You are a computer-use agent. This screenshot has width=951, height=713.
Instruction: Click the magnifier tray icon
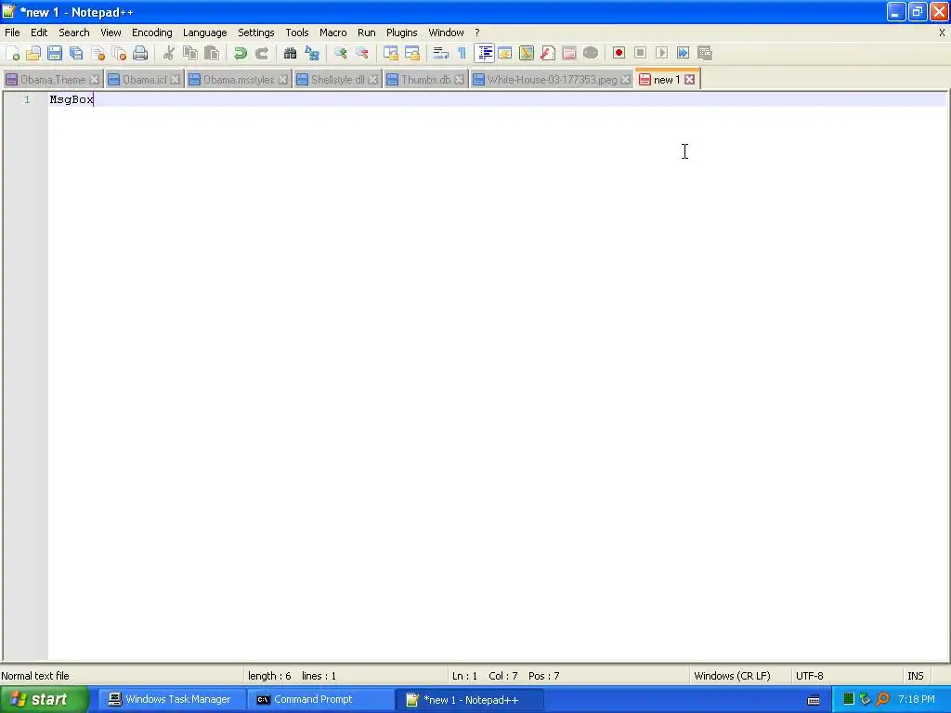(882, 700)
